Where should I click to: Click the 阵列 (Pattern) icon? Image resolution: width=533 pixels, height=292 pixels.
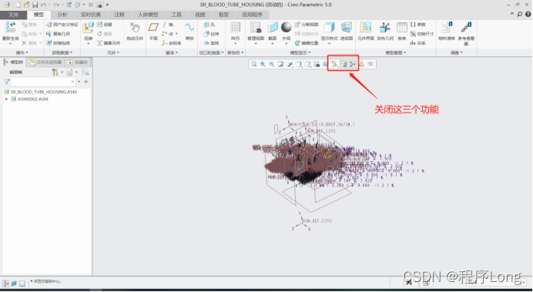point(235,28)
